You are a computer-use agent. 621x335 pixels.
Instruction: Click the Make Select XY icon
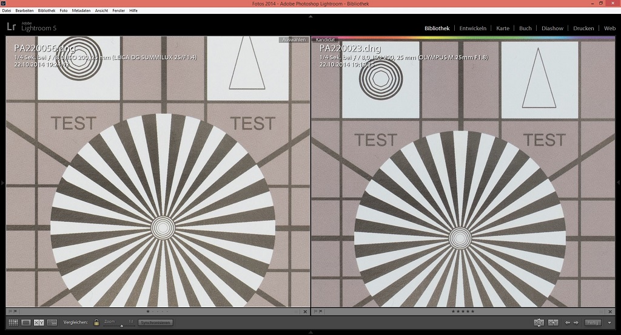[x=553, y=323]
